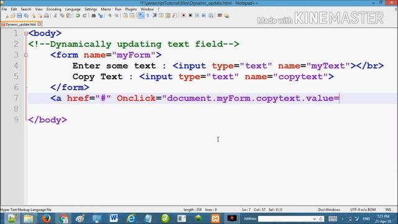Open the Macro menu
Screen dimensions: 398x224
[106, 9]
